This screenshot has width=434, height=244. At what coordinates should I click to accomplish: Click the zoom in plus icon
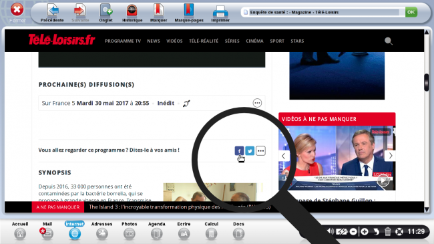point(365,231)
